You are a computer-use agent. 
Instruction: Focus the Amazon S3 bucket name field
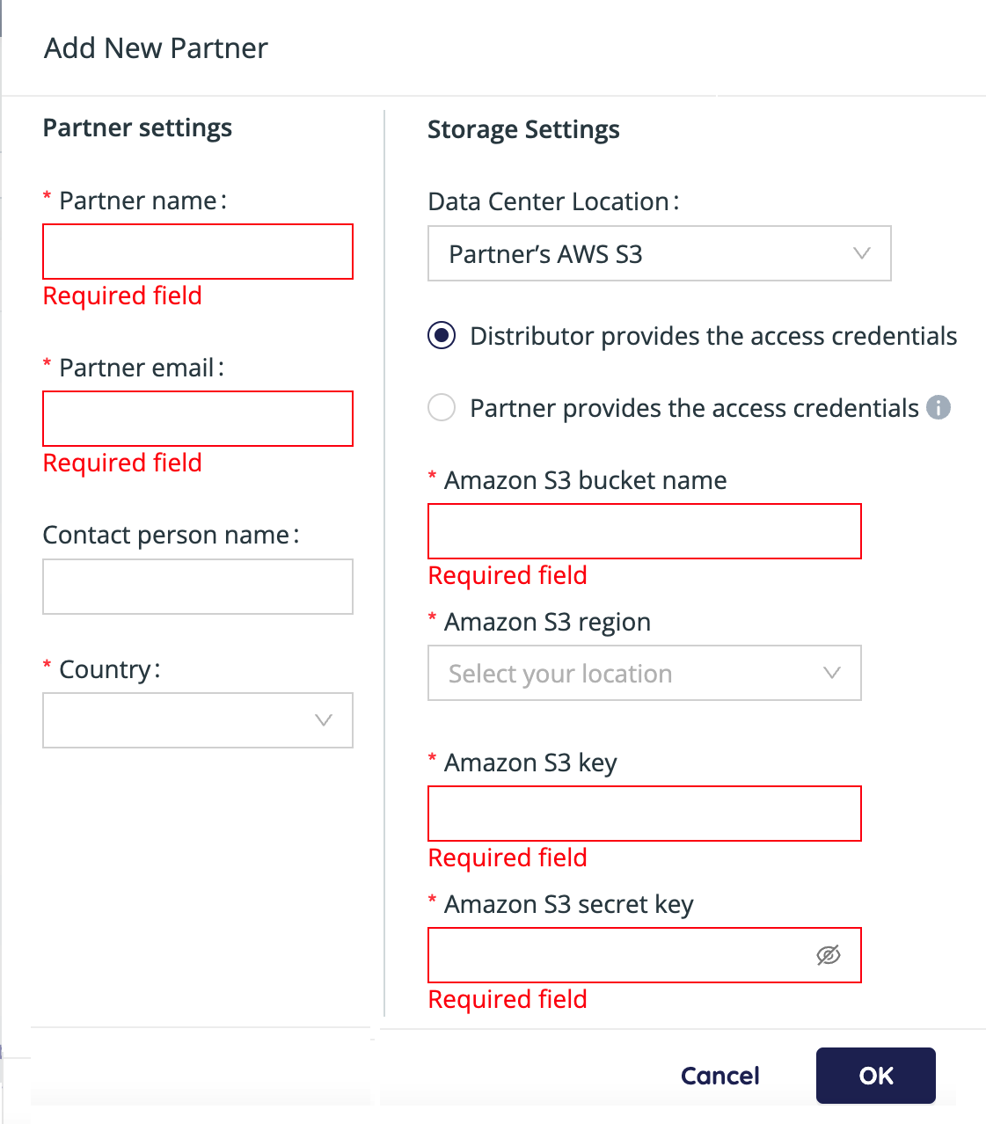[x=645, y=531]
